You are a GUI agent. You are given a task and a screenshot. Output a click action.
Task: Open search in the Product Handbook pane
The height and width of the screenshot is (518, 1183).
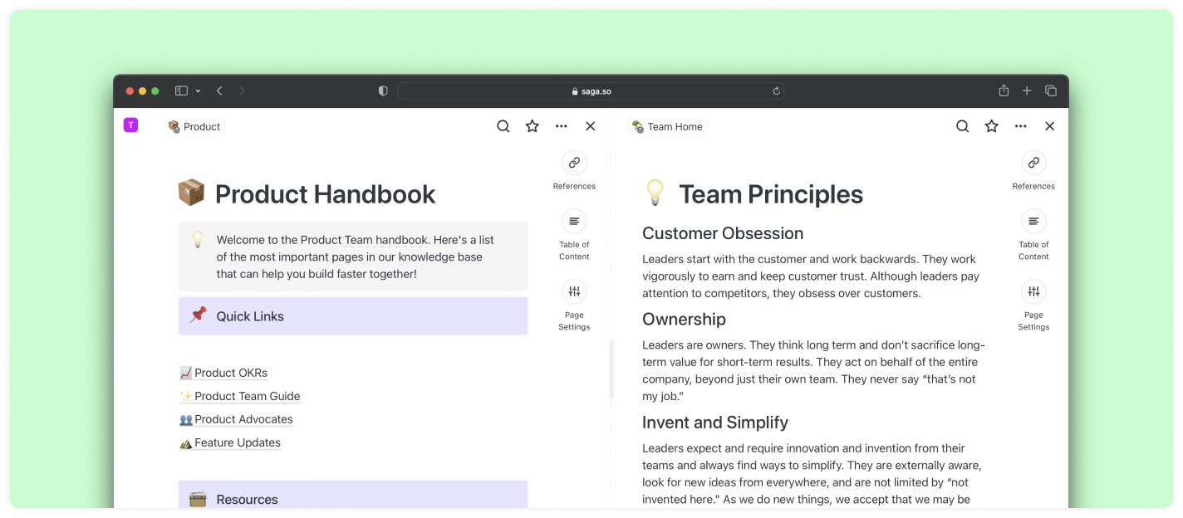(x=503, y=126)
